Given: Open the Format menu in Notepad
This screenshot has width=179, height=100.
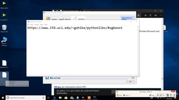Looking at the screenshot, I should (x=37, y=25).
